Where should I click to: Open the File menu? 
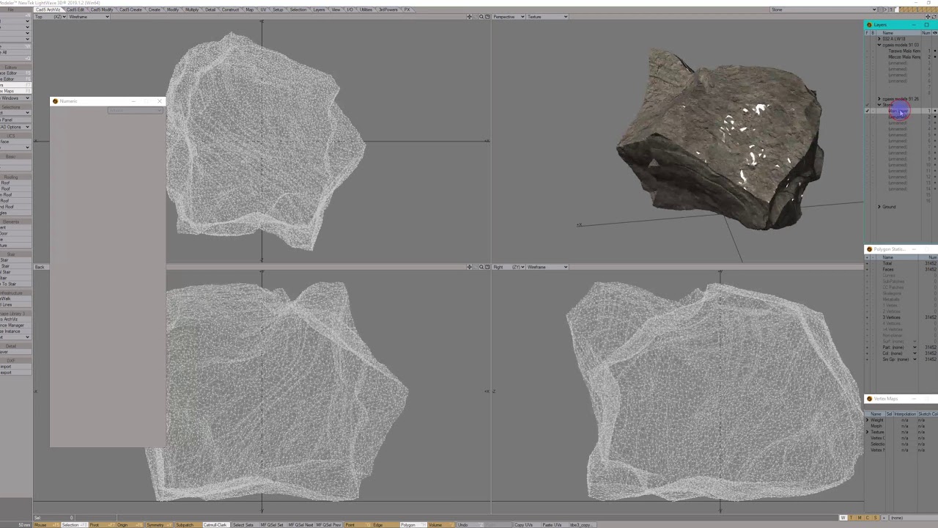point(10,10)
